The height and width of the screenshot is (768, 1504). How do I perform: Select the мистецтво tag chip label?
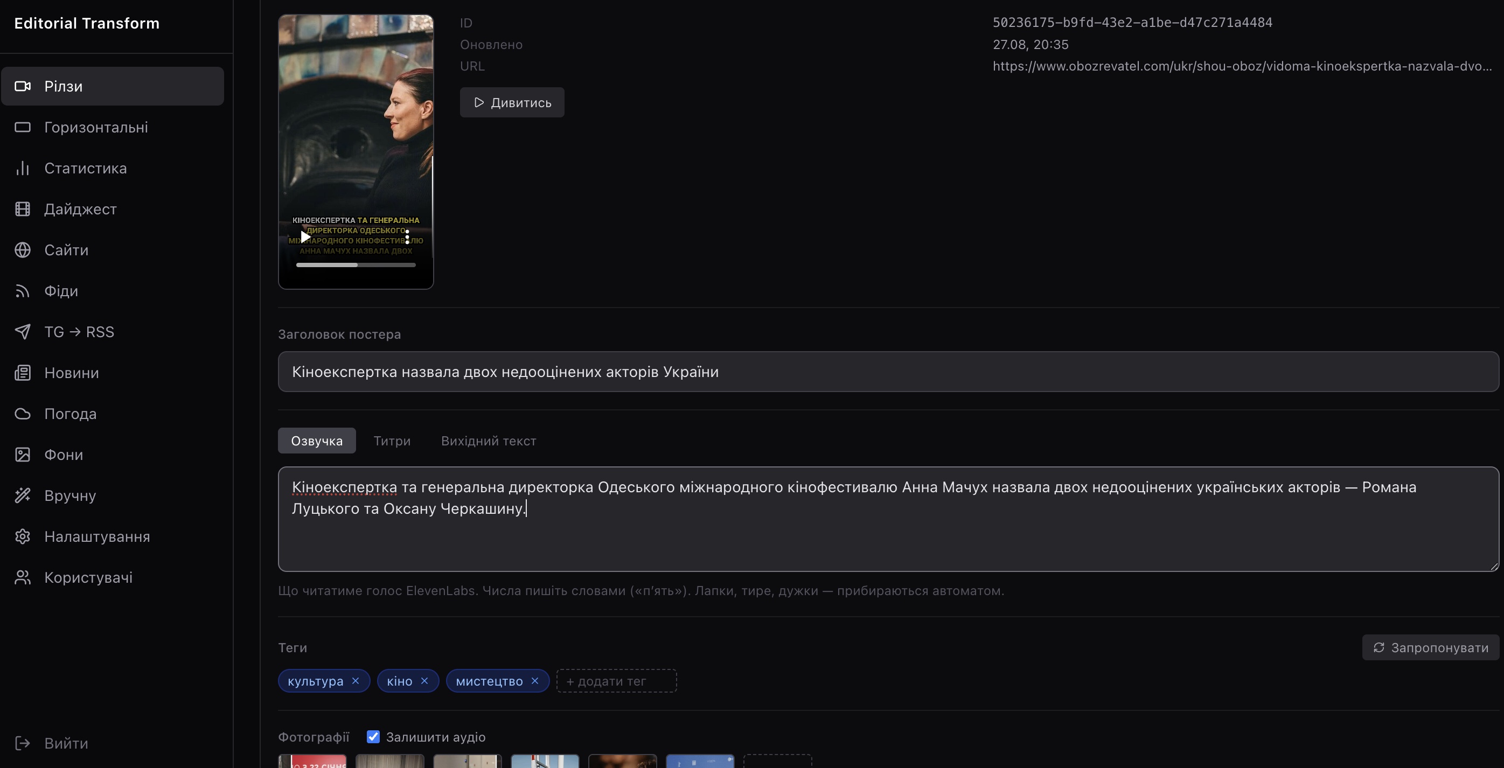[x=489, y=681]
